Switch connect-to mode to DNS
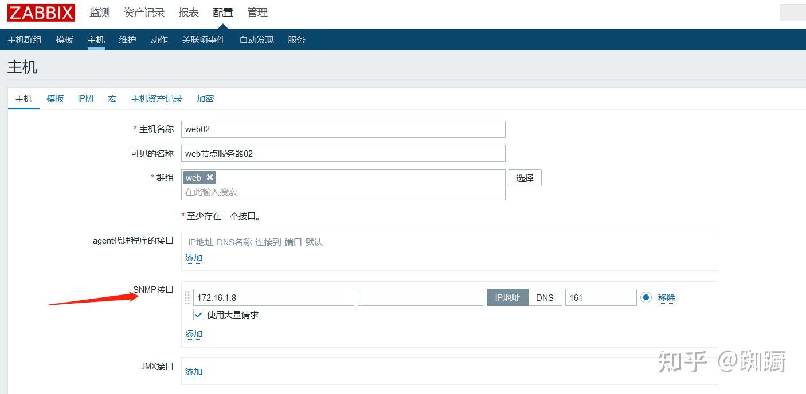The image size is (806, 394). (x=545, y=297)
